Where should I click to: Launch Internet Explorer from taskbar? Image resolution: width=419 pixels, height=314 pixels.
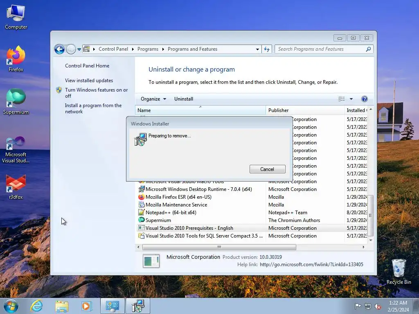coord(36,306)
